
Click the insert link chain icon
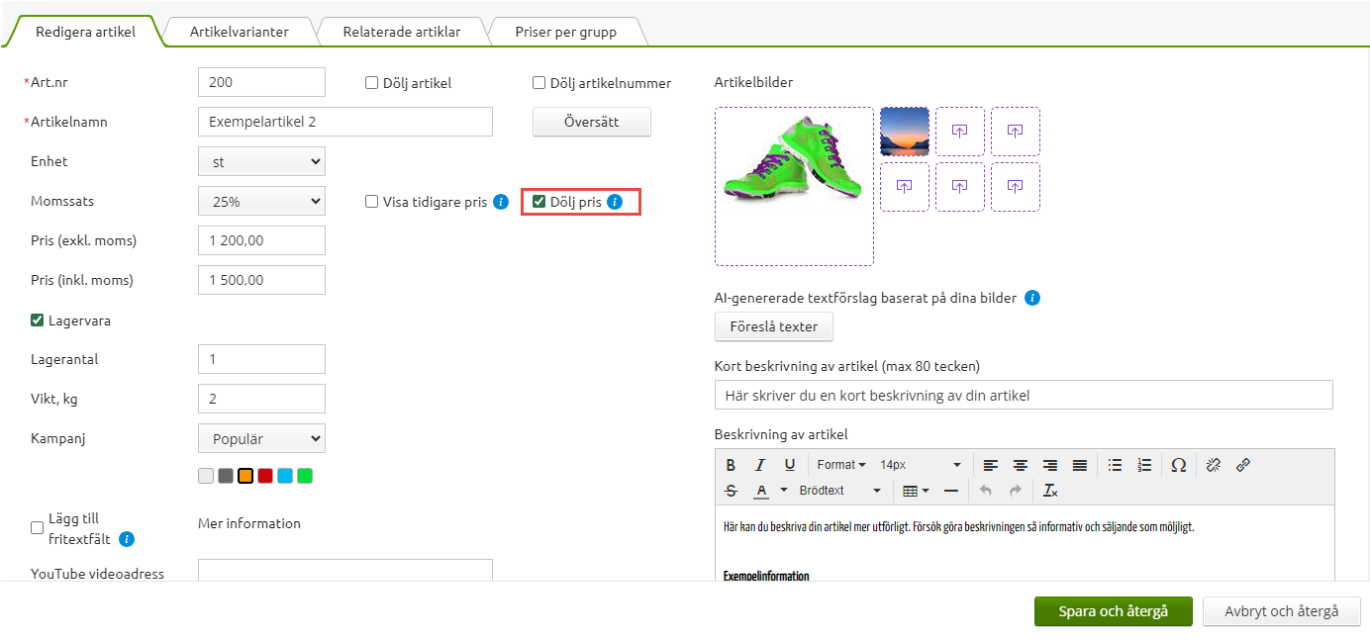point(1243,465)
